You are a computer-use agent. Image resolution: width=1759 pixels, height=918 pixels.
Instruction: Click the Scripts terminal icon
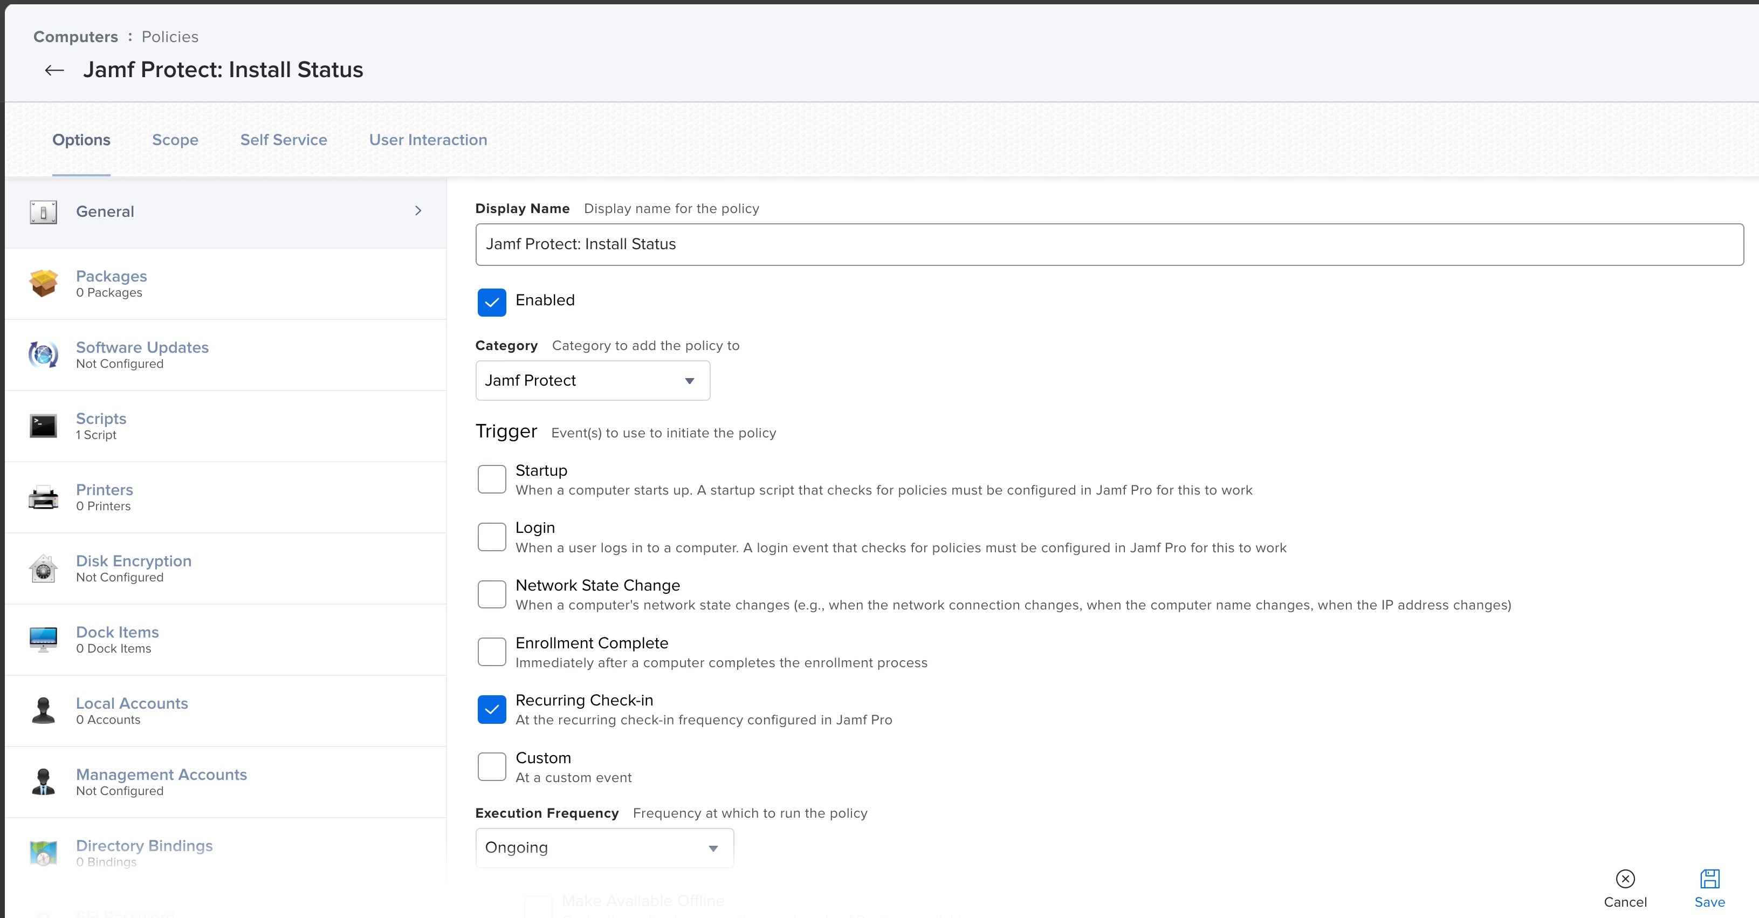pos(43,426)
